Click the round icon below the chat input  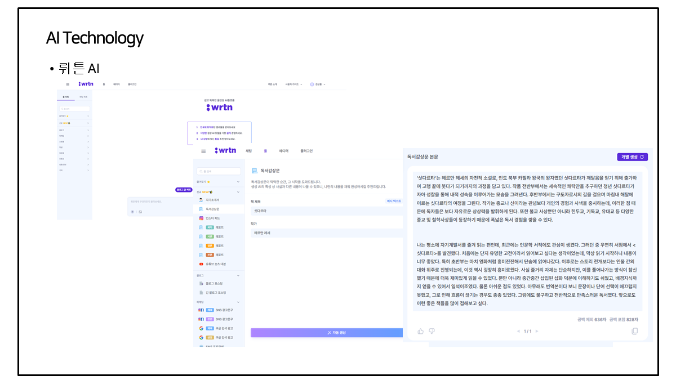(x=132, y=212)
